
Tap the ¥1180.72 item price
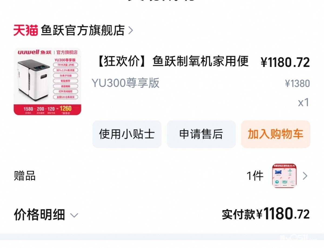point(285,62)
